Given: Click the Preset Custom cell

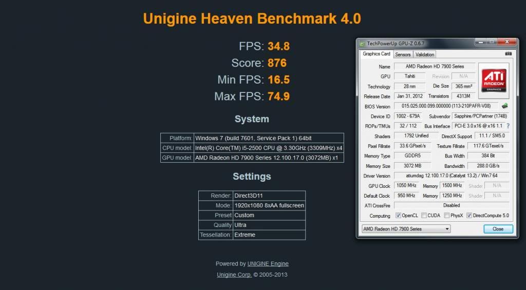Looking at the screenshot, I should (x=269, y=215).
